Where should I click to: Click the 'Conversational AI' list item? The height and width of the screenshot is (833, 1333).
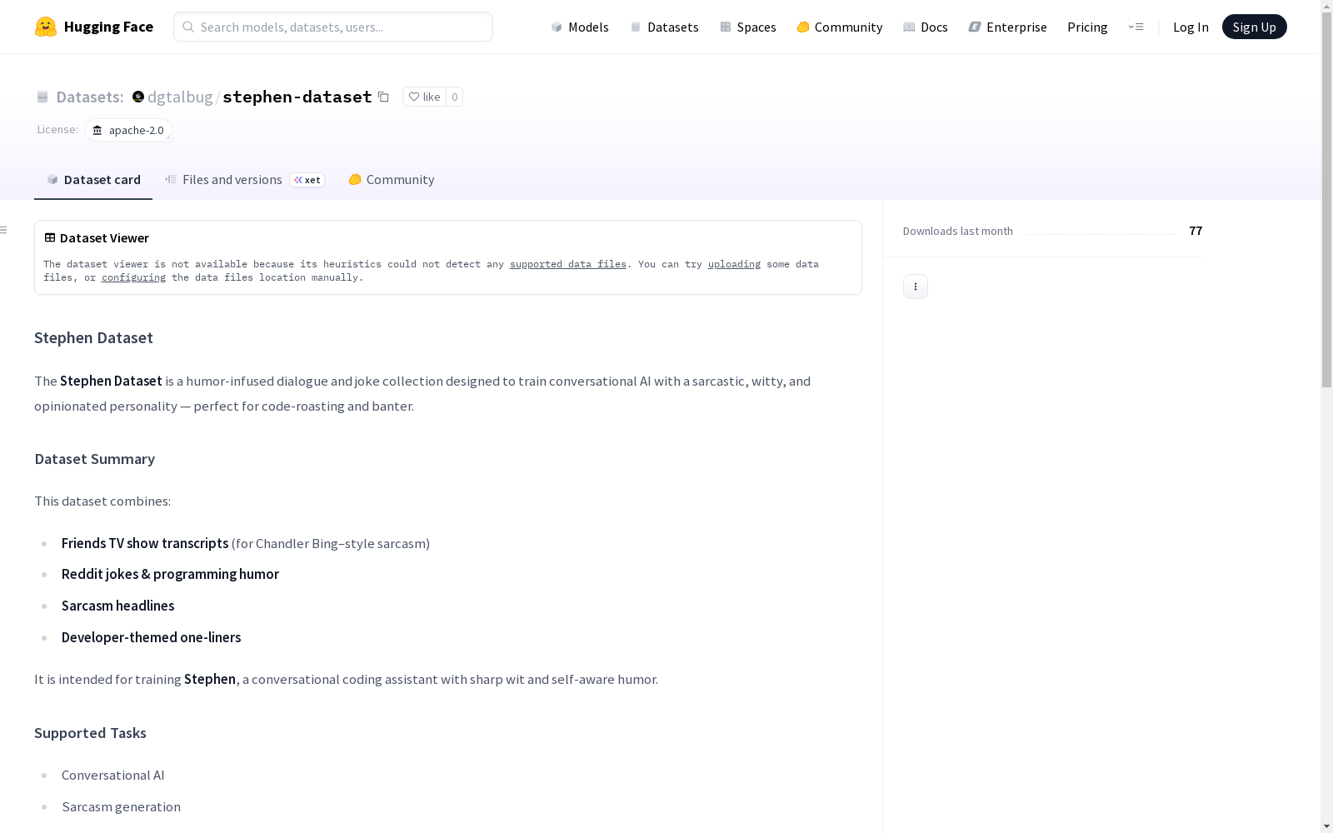tap(112, 776)
